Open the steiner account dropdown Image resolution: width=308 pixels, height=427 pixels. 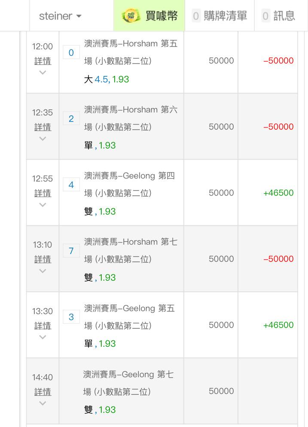(60, 16)
